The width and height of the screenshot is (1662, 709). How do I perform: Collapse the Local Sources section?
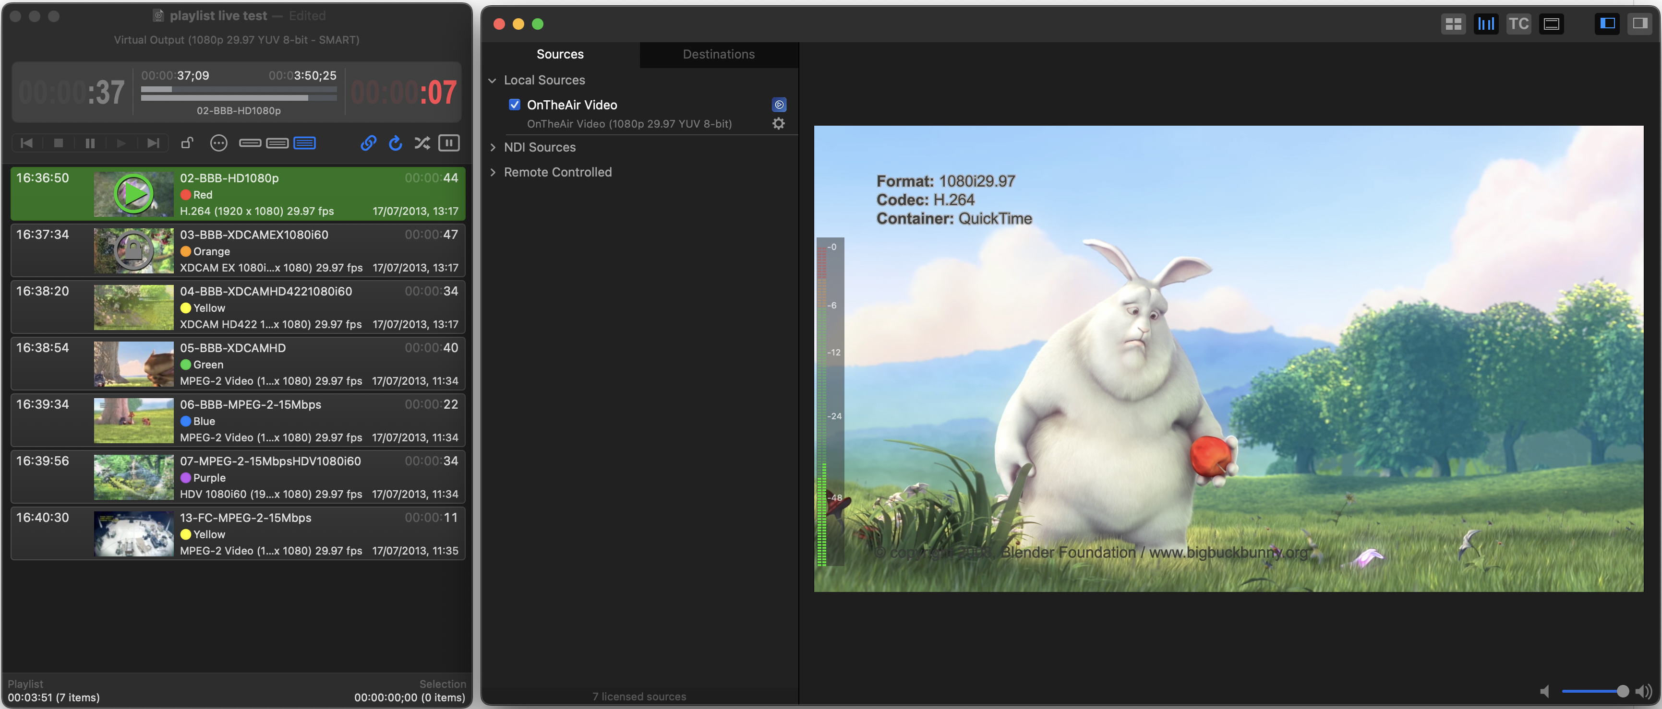(x=492, y=81)
